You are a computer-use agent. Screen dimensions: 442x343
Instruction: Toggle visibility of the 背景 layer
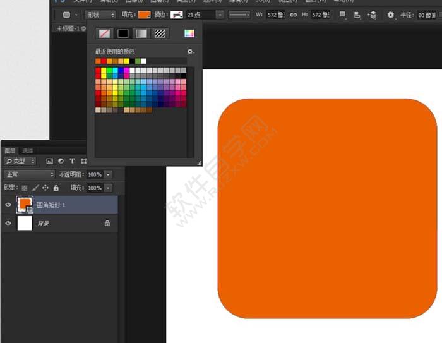click(8, 223)
